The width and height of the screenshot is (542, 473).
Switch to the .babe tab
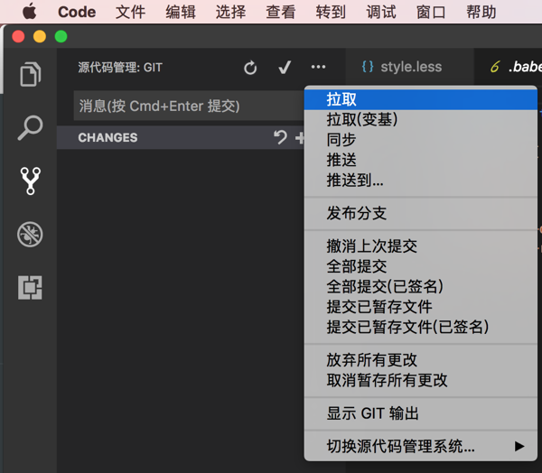click(508, 66)
